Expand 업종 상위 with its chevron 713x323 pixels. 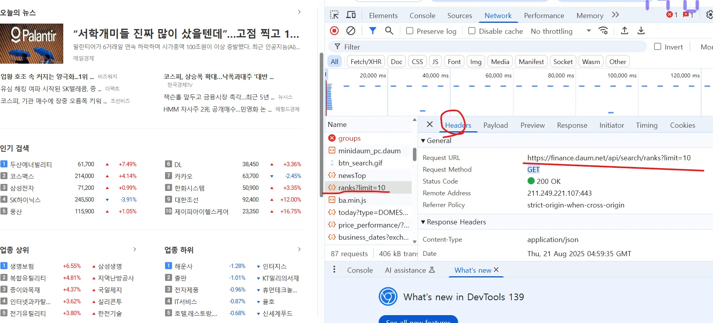pos(135,249)
